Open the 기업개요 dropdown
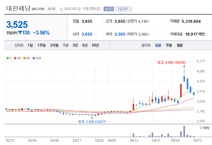212x145 pixels. click(x=124, y=9)
